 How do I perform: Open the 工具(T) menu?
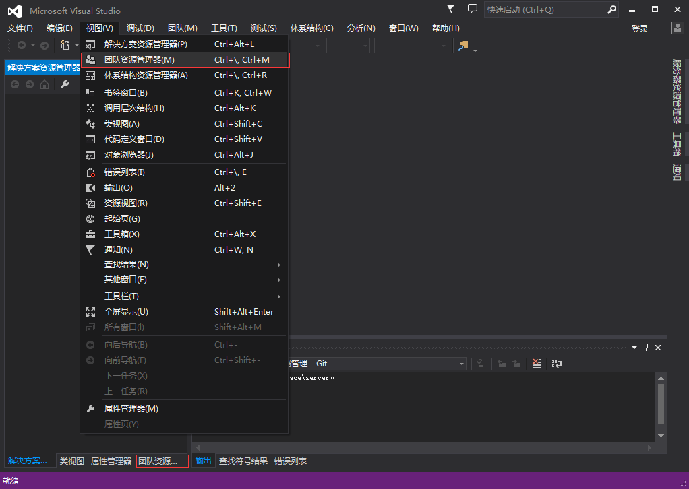(224, 28)
